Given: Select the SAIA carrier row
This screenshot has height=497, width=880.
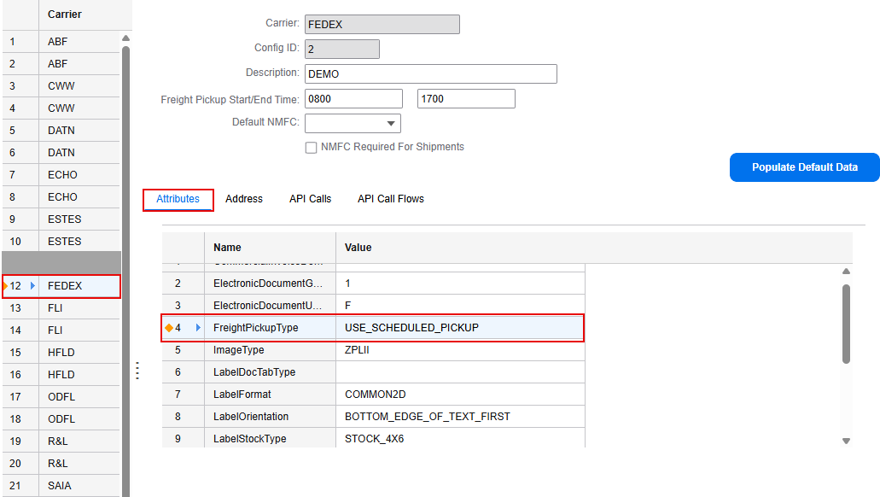Looking at the screenshot, I should pyautogui.click(x=60, y=486).
